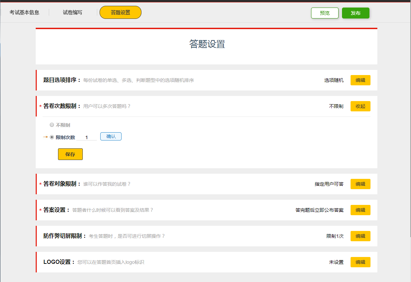Publish the exam with 发布

point(355,13)
